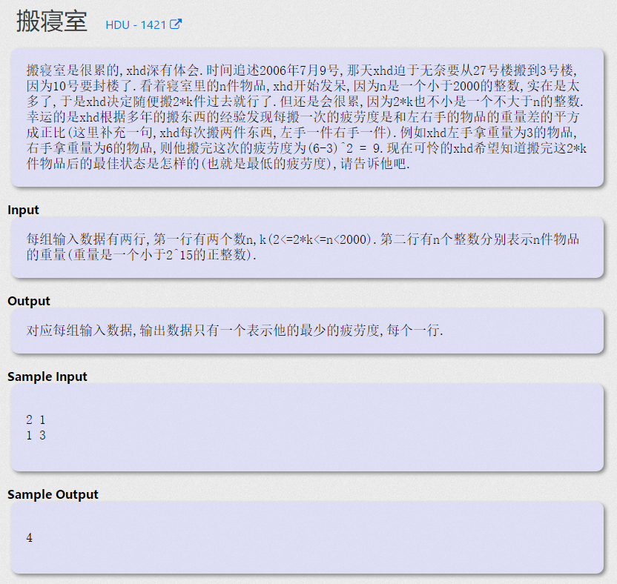
Task: Click the Input section heading
Action: tap(23, 210)
